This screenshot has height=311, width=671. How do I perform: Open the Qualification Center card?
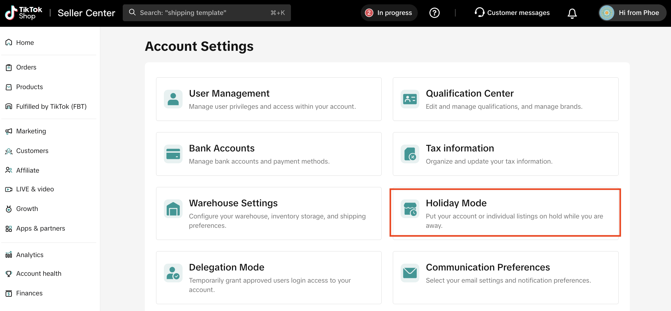point(505,99)
